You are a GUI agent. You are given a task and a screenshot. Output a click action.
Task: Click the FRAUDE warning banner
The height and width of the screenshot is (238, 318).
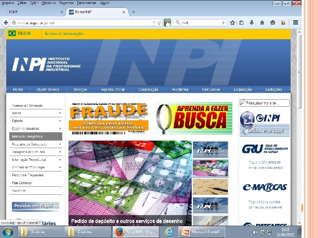pos(109,119)
